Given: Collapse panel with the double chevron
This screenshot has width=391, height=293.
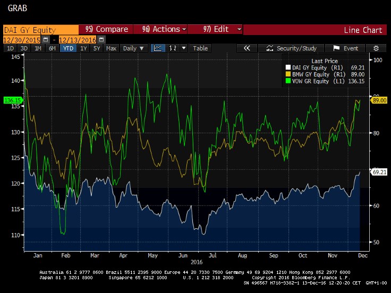Looking at the screenshot, I should pyautogui.click(x=247, y=48).
